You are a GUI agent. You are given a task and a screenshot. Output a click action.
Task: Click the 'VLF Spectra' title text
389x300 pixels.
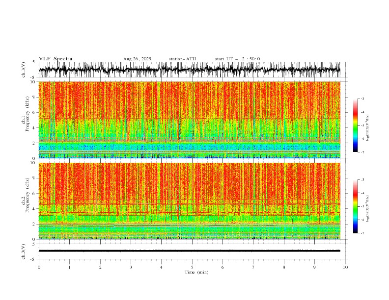click(x=56, y=59)
